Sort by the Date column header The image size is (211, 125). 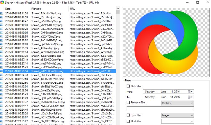16,9
